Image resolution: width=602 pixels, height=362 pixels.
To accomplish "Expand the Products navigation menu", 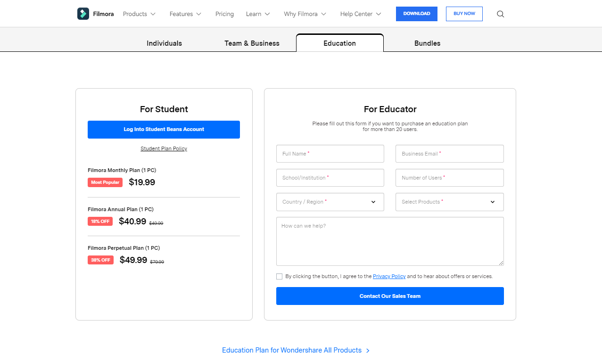I will point(139,14).
